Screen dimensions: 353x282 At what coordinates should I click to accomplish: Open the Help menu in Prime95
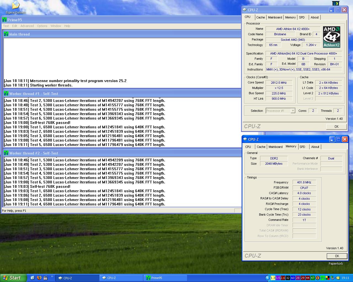pos(67,26)
